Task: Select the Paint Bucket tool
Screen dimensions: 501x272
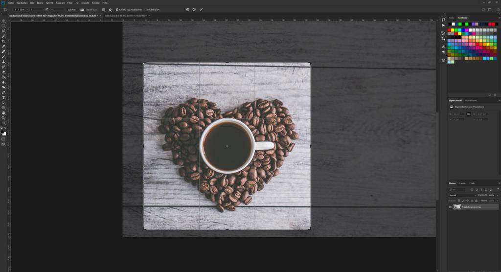Action: (3, 77)
